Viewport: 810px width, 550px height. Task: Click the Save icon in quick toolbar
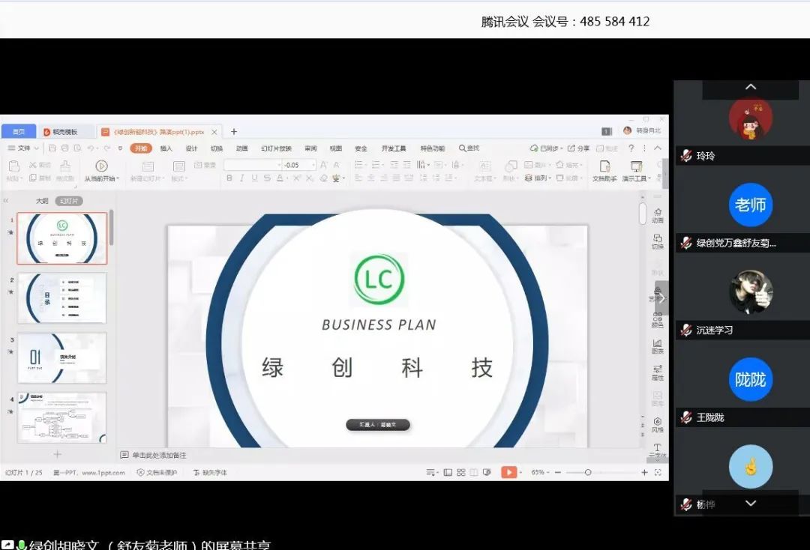52,148
